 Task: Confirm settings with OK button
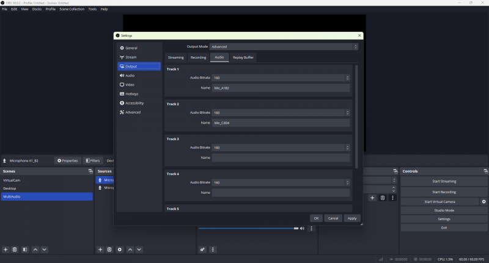coord(316,218)
